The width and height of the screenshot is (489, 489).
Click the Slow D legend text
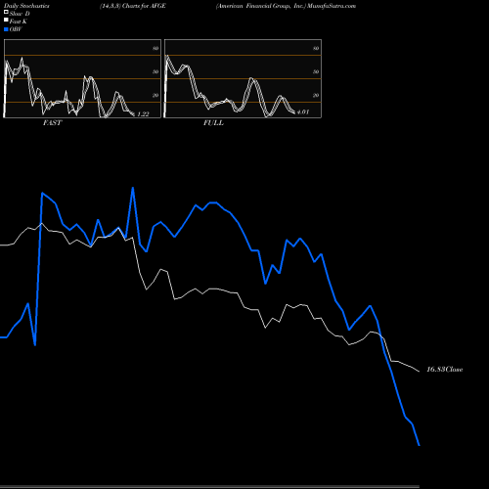tap(20, 14)
